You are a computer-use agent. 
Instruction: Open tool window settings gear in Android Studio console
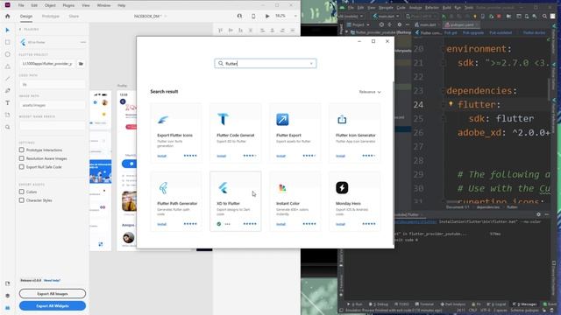coord(538,214)
